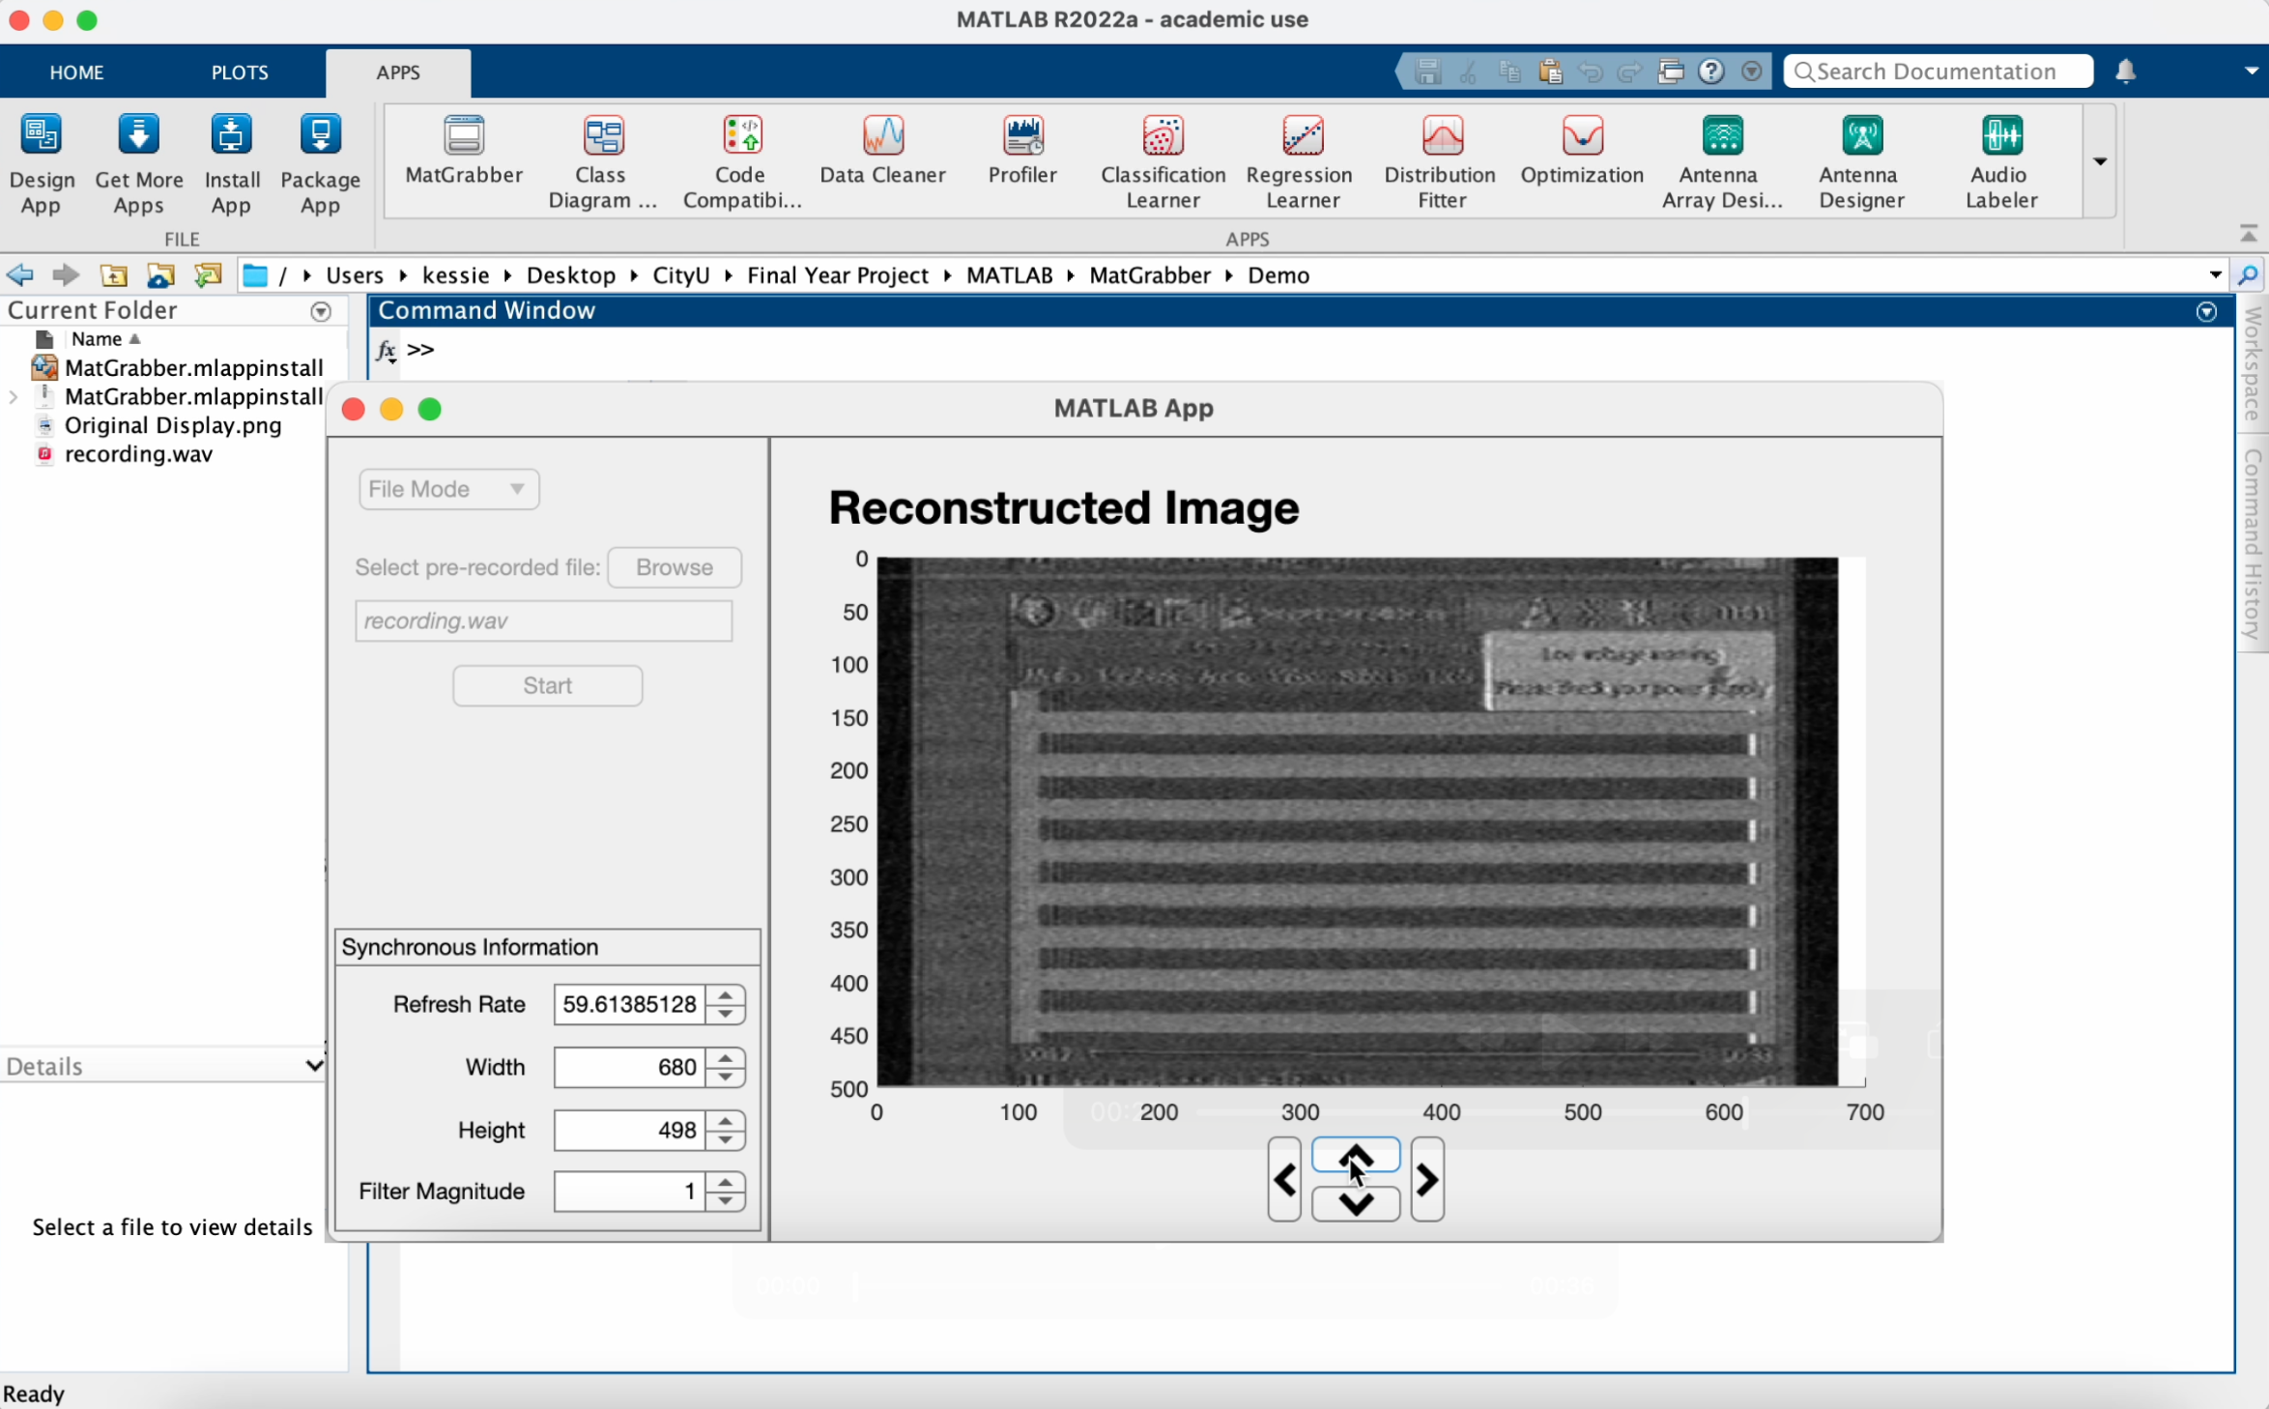This screenshot has width=2269, height=1409.
Task: Launch Antenna Designer app
Action: coord(1861,162)
